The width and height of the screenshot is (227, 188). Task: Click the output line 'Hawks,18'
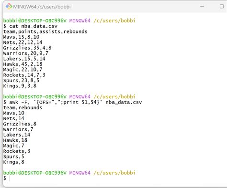pyautogui.click(x=15, y=140)
